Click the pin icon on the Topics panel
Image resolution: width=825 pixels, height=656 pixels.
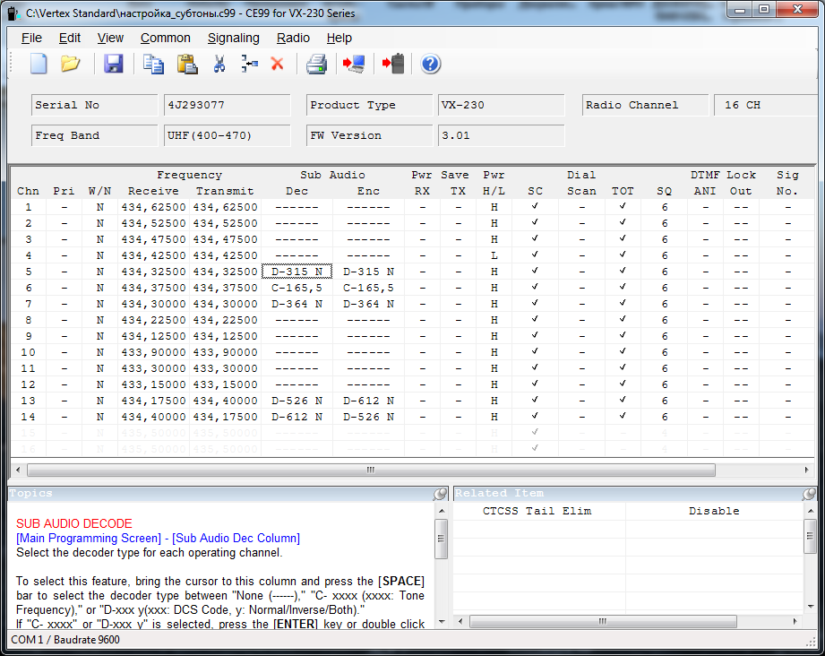[x=440, y=493]
